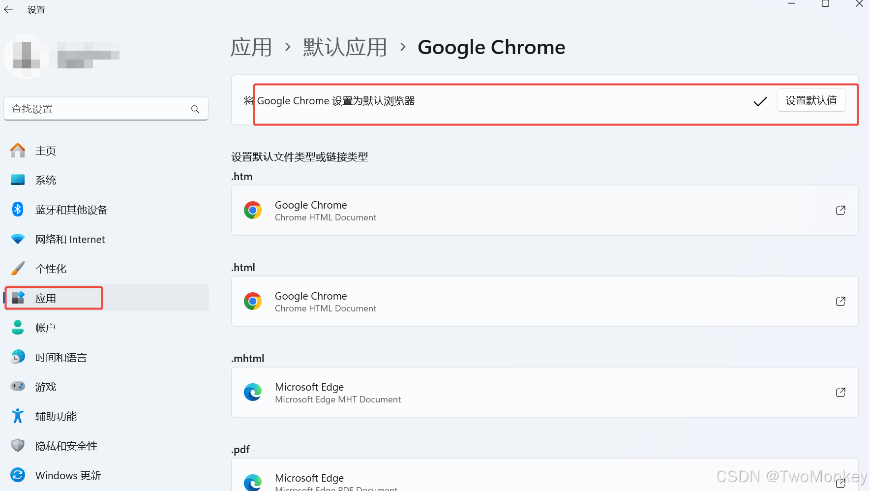Change the .html default app row
Viewport: 869px width, 491px height.
coord(545,301)
